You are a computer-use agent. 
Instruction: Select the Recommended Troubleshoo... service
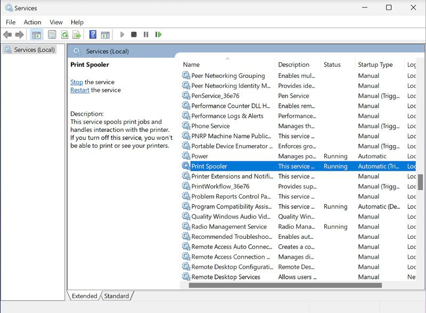[x=232, y=237]
